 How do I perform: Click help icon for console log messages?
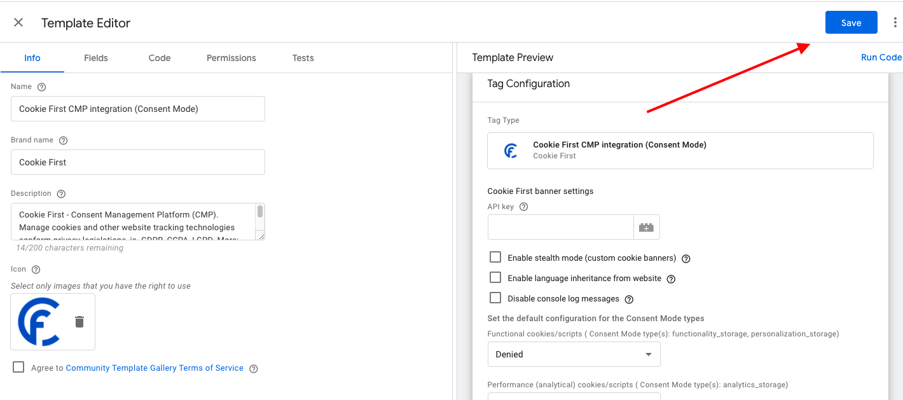(x=629, y=300)
